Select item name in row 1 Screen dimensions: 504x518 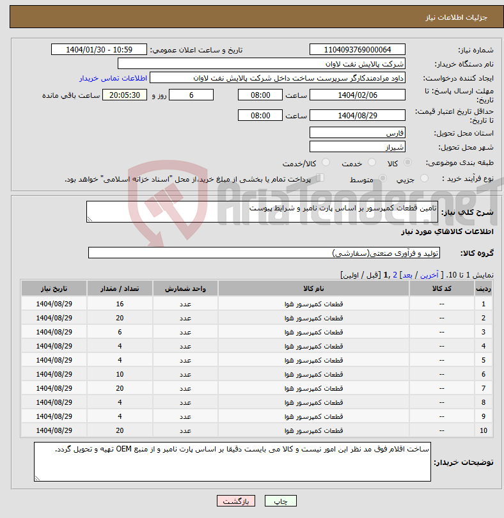[x=313, y=304]
